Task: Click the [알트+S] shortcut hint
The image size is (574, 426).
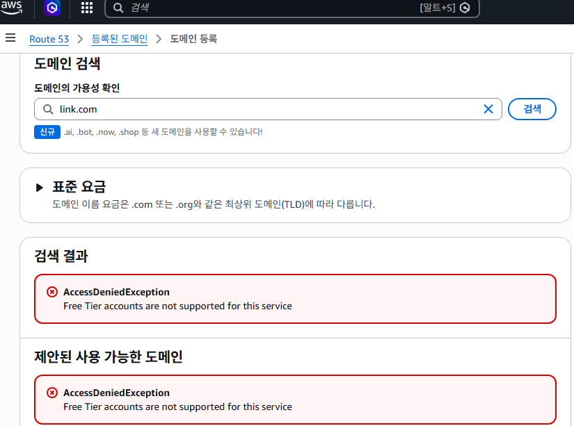Action: (438, 8)
